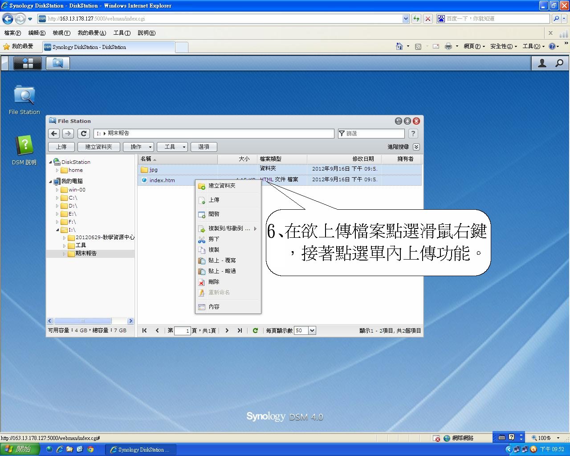
Task: Refresh the File Station folder view
Action: coord(84,133)
